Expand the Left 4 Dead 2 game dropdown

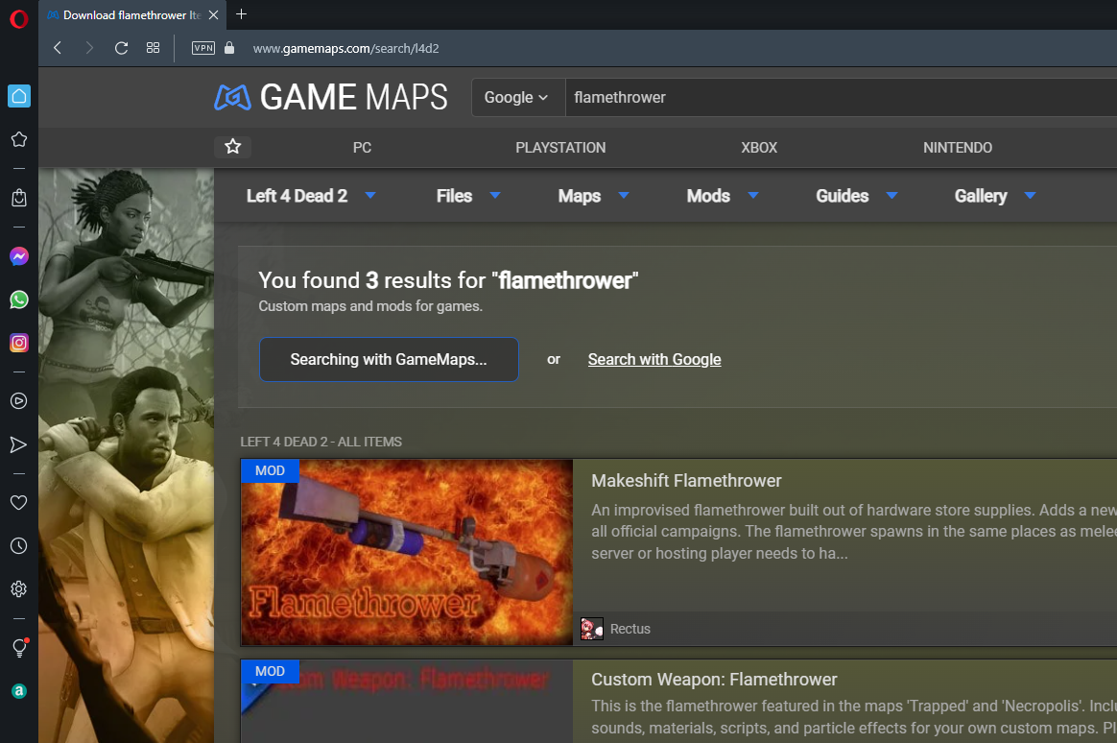coord(308,196)
